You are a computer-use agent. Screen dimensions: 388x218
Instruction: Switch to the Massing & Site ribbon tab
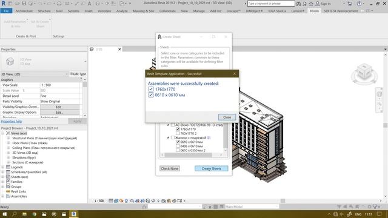[143, 11]
